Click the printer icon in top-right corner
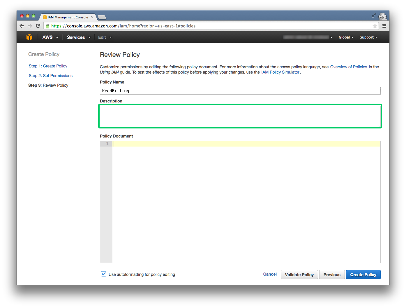The height and width of the screenshot is (308, 406). pos(382,17)
